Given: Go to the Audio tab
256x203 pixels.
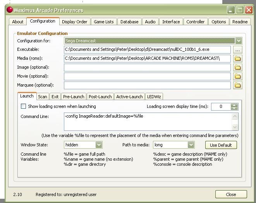Looking at the screenshot, I should tap(150, 22).
